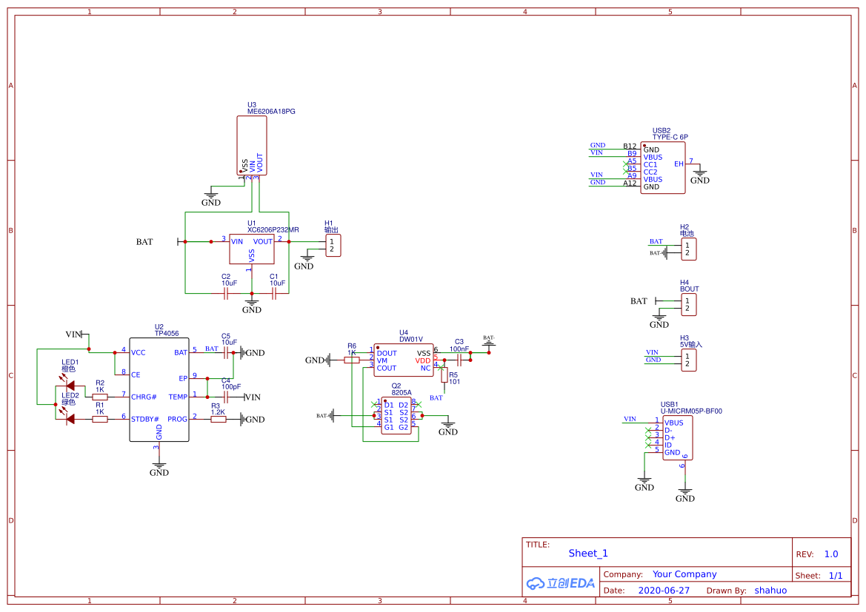Select the U4 DW01V chip body
The height and width of the screenshot is (612, 866).
point(404,360)
